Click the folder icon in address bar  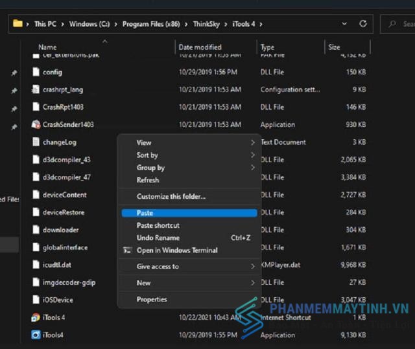[18, 23]
